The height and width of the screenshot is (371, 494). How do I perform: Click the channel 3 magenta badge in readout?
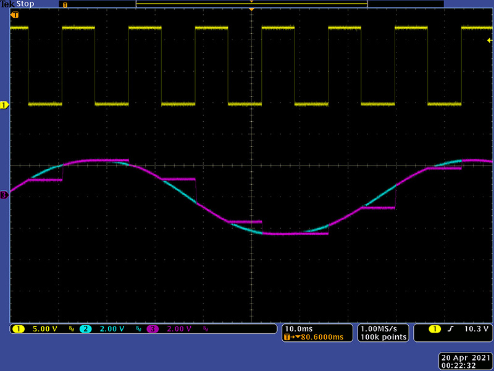(x=152, y=329)
